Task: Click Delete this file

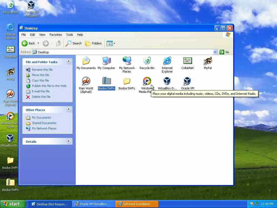Action: click(38, 97)
